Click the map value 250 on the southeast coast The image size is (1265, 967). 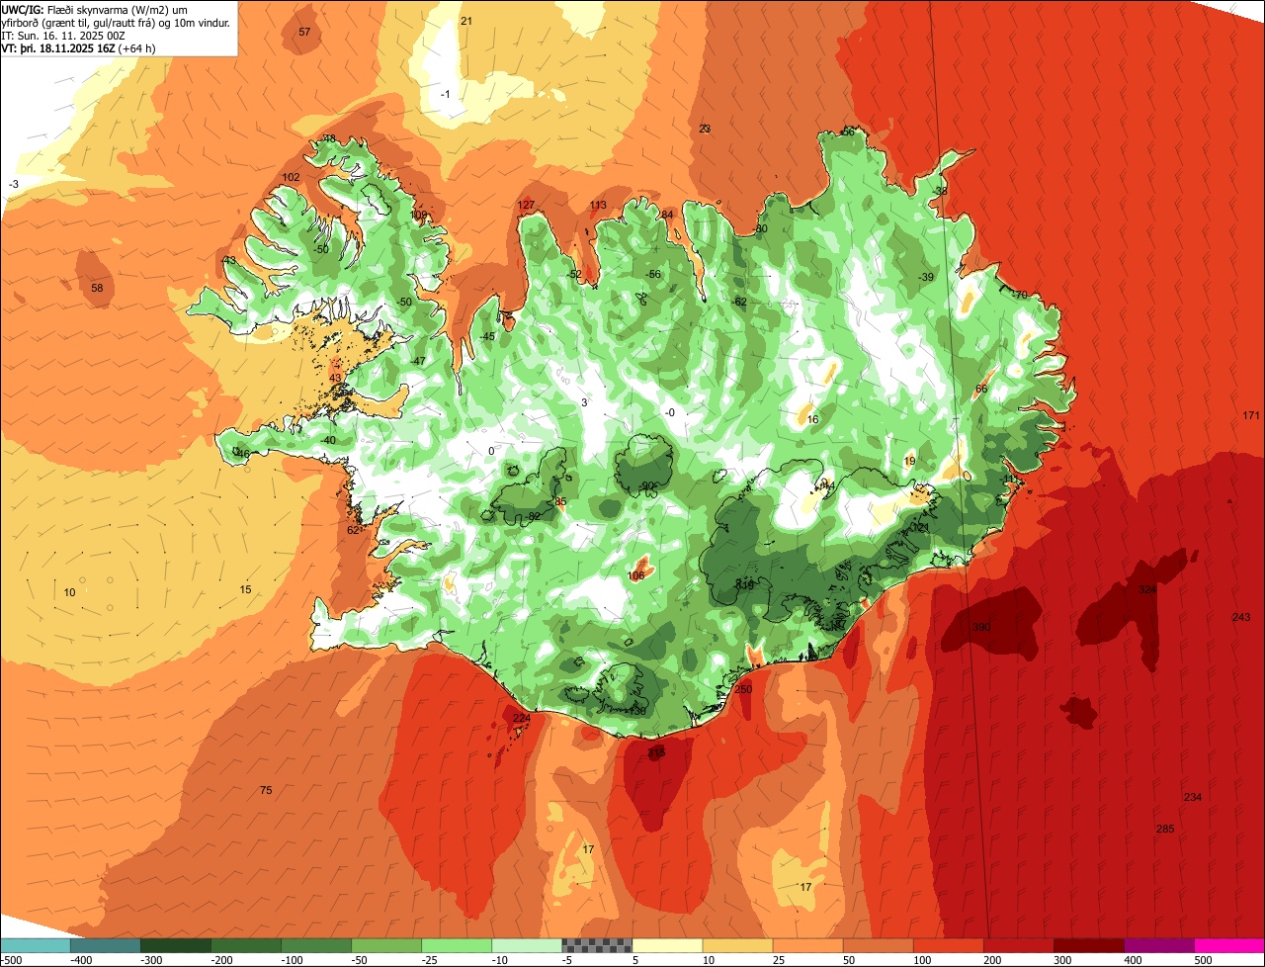743,689
